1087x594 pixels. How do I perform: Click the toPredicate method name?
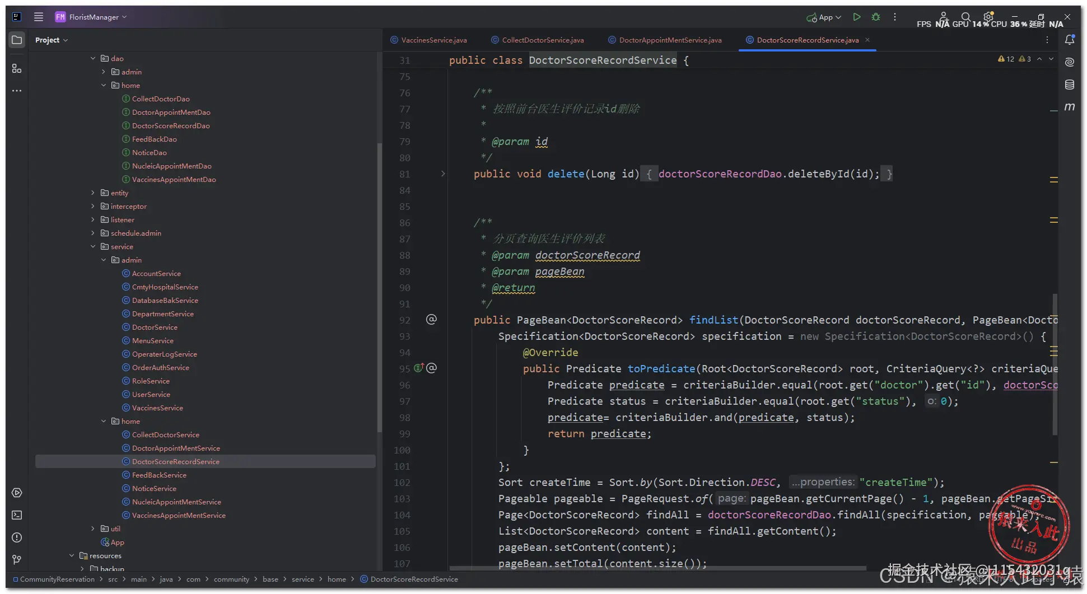point(661,368)
